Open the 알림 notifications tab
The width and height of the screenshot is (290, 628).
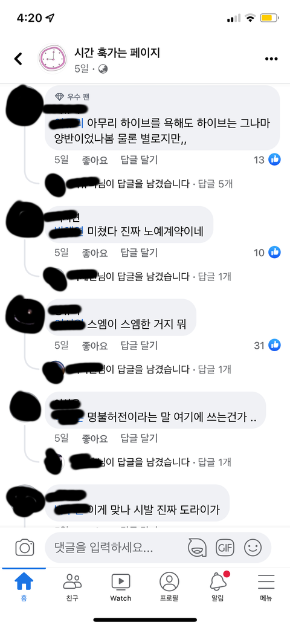218,587
